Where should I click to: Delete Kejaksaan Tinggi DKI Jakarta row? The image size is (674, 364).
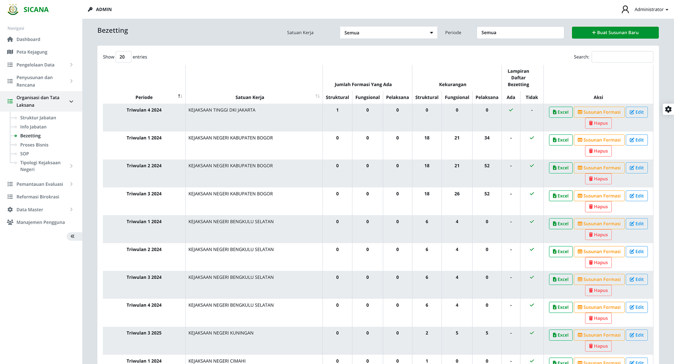[598, 123]
